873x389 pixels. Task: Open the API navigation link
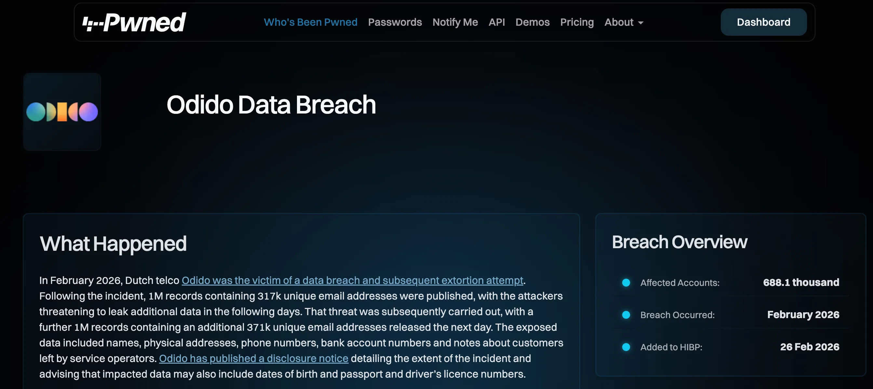[496, 22]
